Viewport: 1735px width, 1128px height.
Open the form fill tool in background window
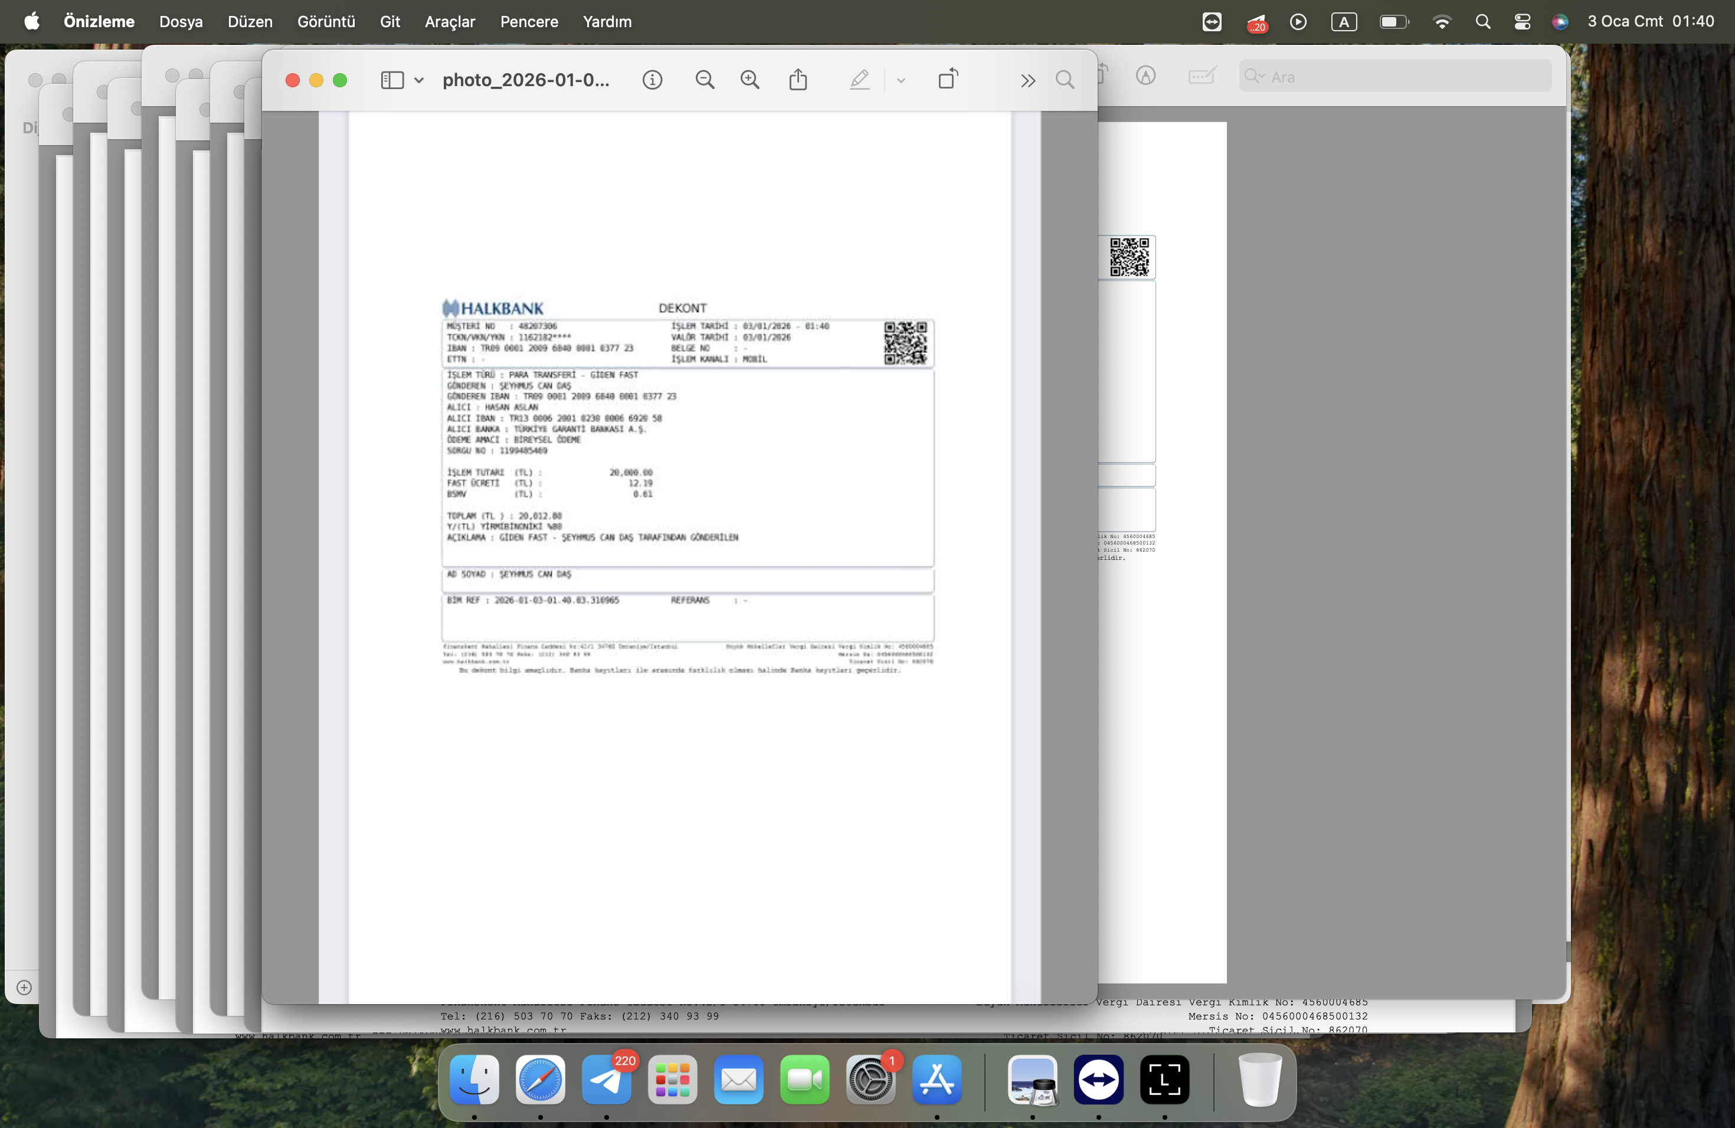click(x=1202, y=76)
